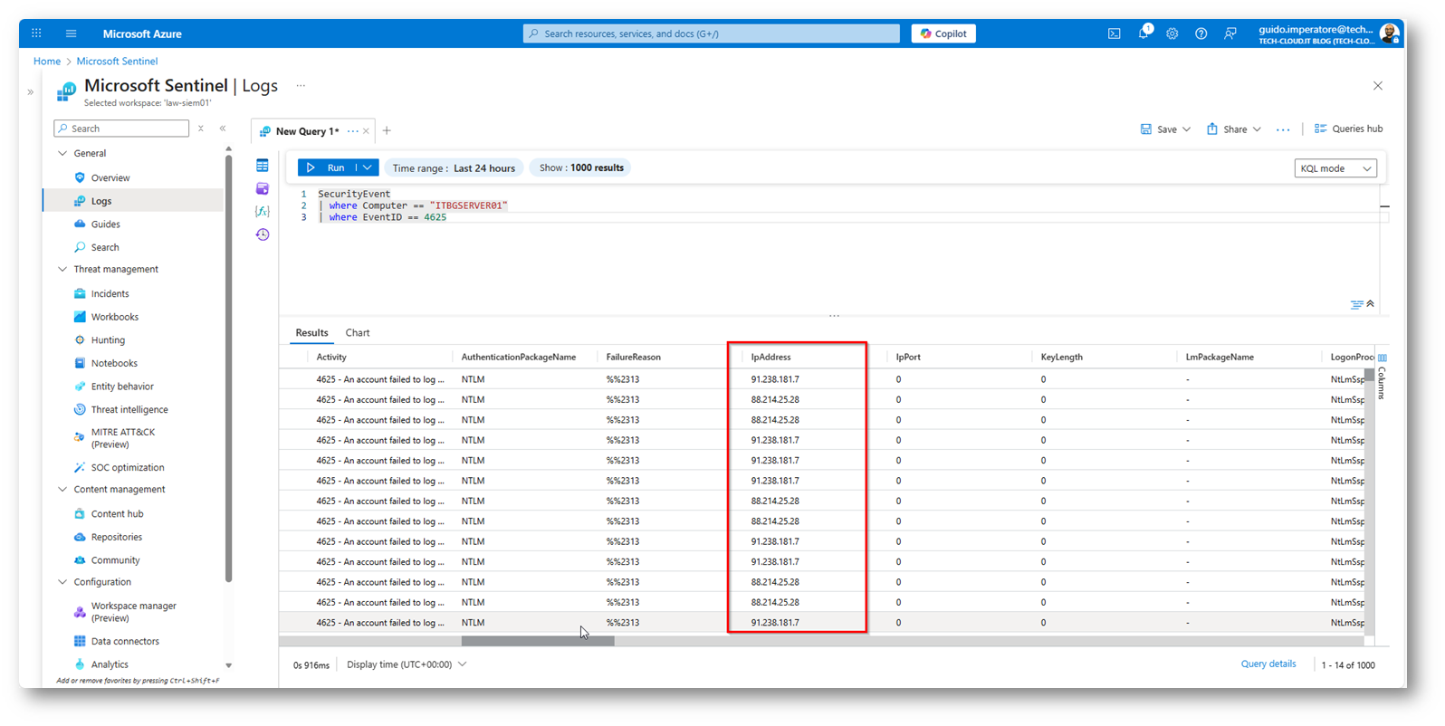
Task: Click the horizontal results scrollbar
Action: pyautogui.click(x=538, y=641)
